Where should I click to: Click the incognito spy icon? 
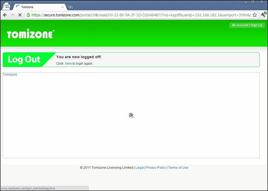point(6,6)
